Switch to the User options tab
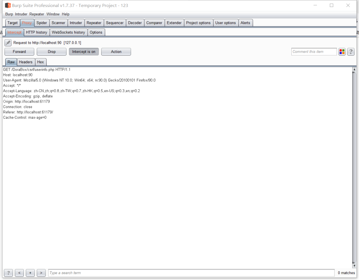Viewport: 359px width, 280px height. click(x=225, y=23)
